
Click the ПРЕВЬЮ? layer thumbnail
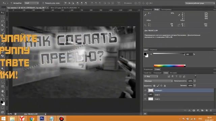(x=151, y=90)
